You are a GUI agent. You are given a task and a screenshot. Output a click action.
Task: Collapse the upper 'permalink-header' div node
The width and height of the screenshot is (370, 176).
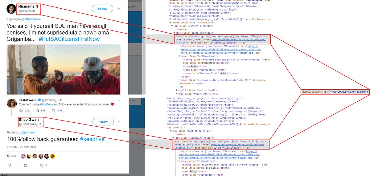point(175,32)
